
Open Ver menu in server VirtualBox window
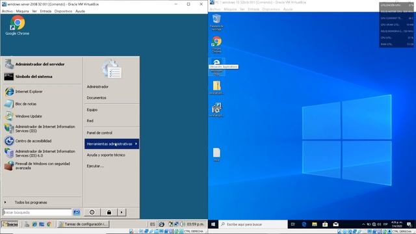[x=34, y=11]
